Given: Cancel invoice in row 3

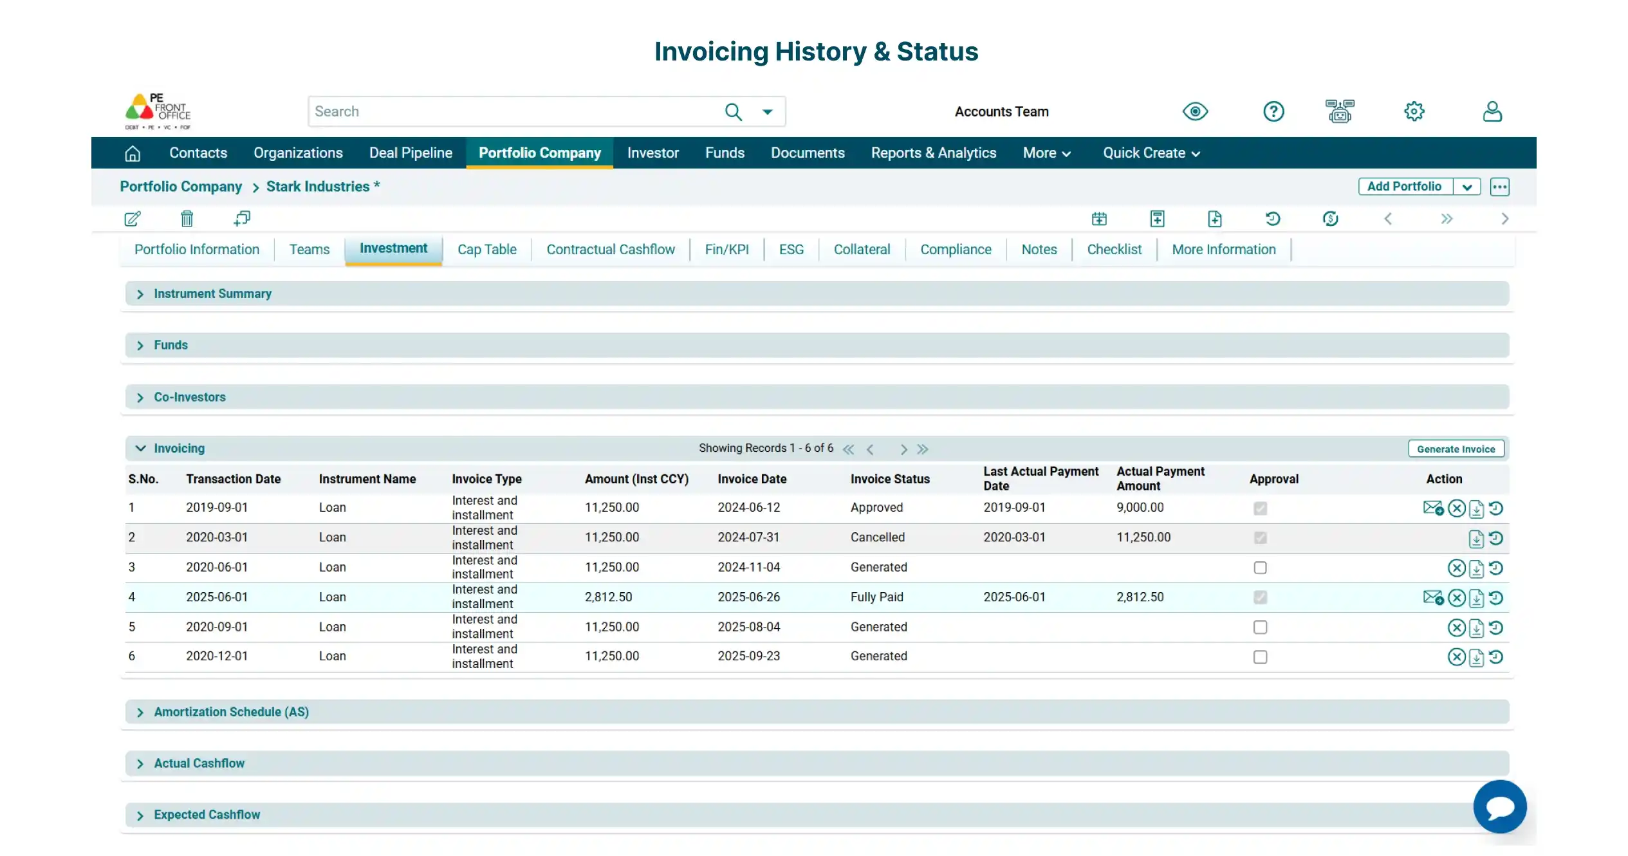Looking at the screenshot, I should click(1456, 568).
